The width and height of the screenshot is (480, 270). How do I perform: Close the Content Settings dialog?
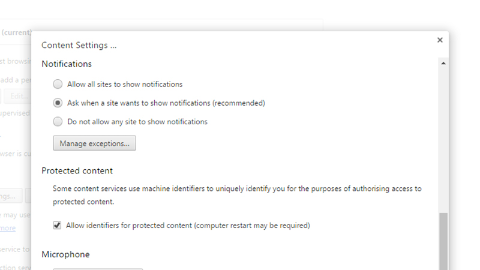440,40
